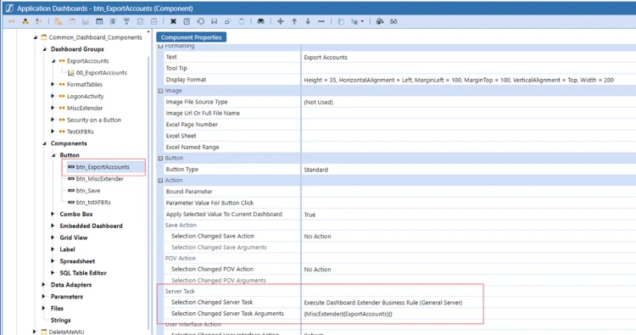This screenshot has height=335, width=636.
Task: Select the btn_Save component
Action: click(88, 190)
